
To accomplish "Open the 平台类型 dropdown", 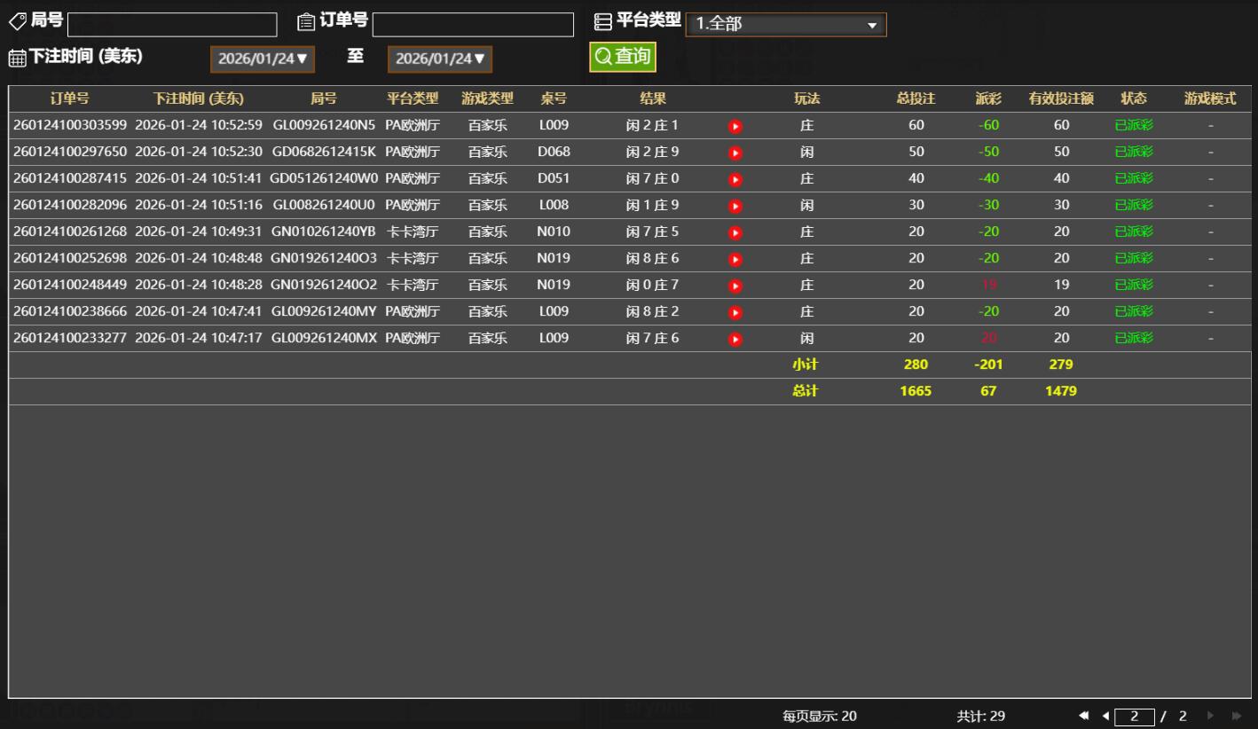I will (x=785, y=25).
